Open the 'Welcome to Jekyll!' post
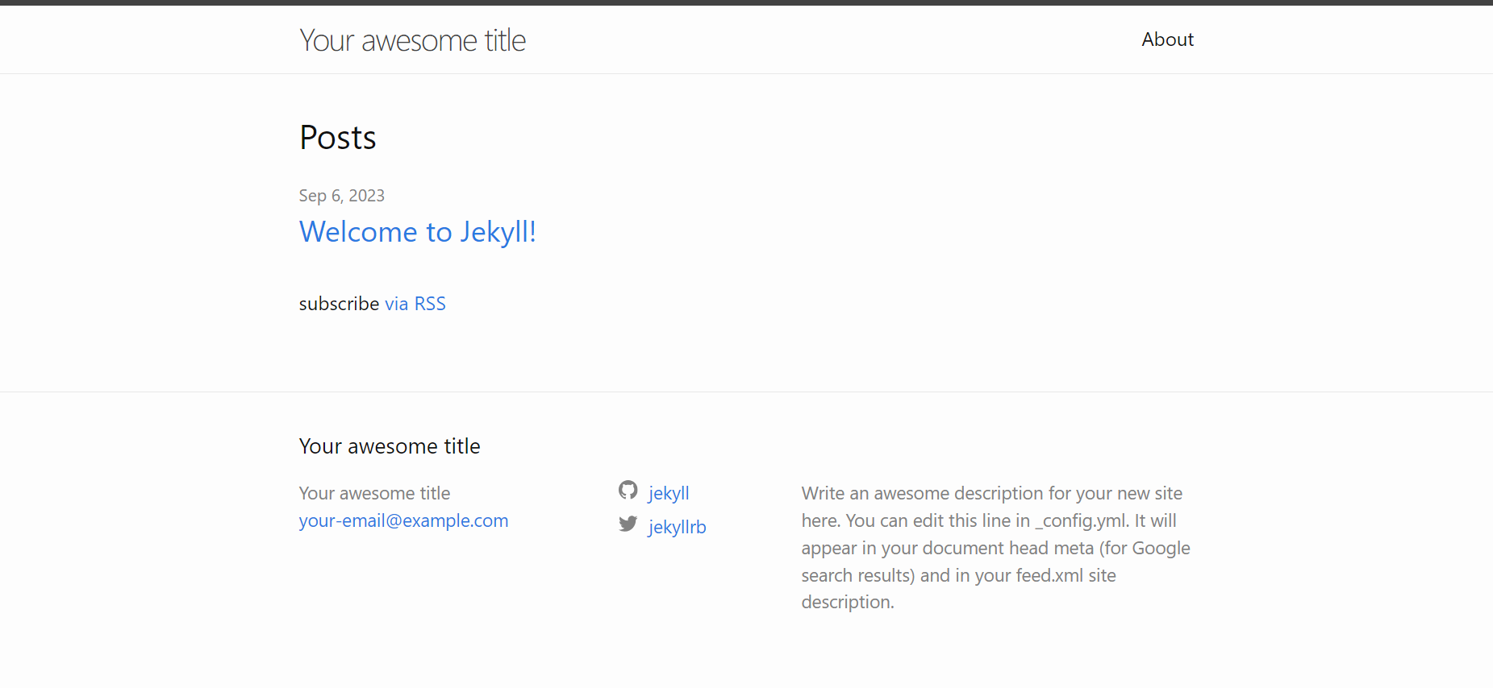1493x688 pixels. pyautogui.click(x=418, y=232)
